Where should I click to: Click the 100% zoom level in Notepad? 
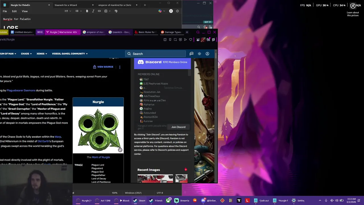tap(115, 193)
